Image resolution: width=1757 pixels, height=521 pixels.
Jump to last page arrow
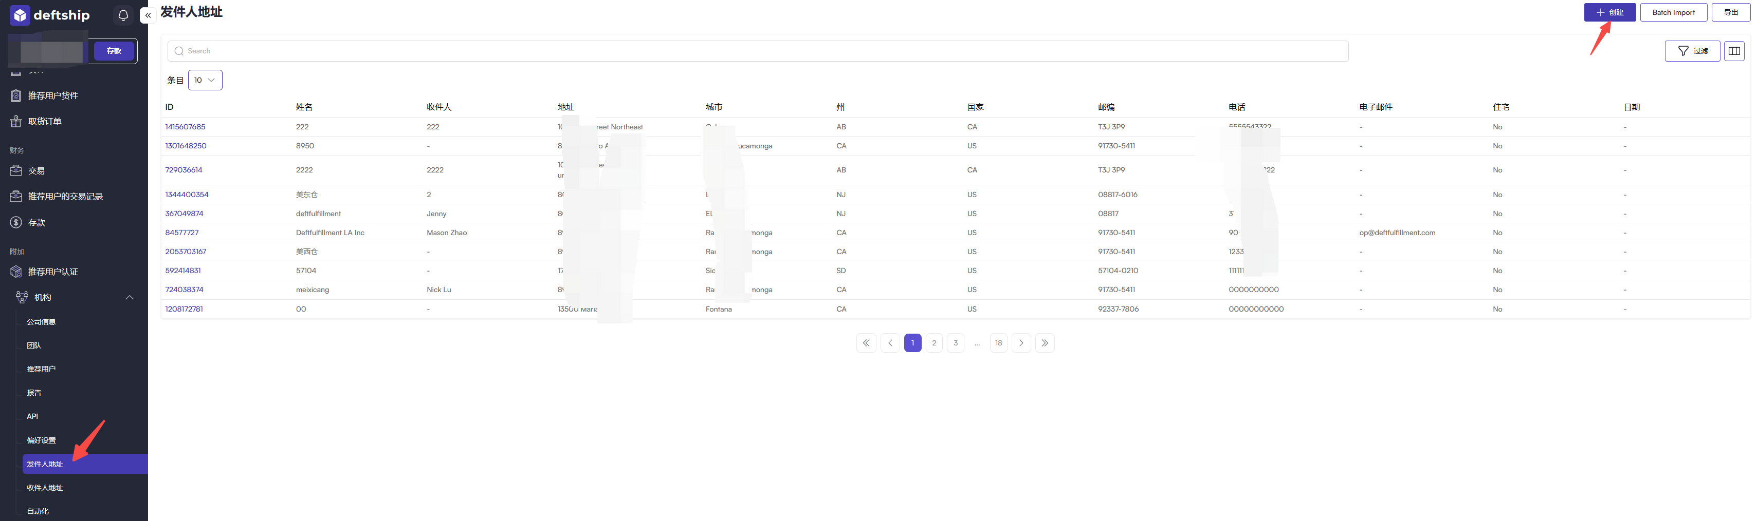(1045, 342)
